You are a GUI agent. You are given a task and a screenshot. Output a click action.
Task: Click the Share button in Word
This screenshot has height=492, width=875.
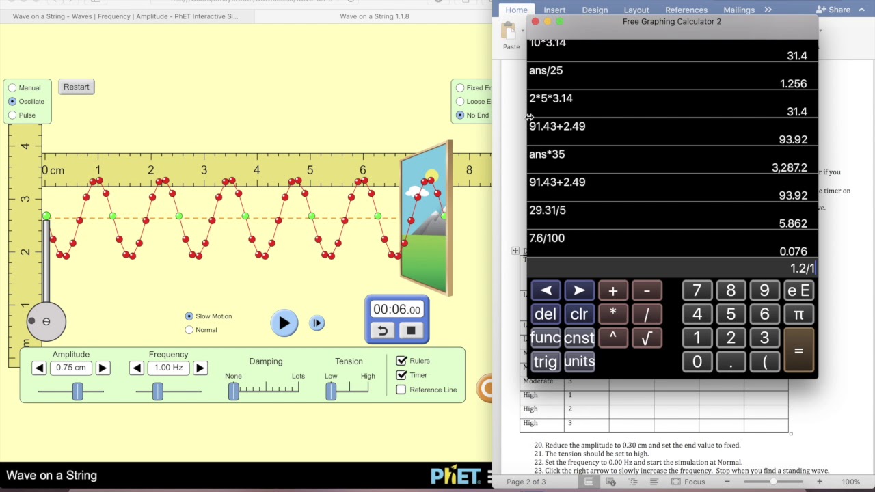(x=833, y=10)
